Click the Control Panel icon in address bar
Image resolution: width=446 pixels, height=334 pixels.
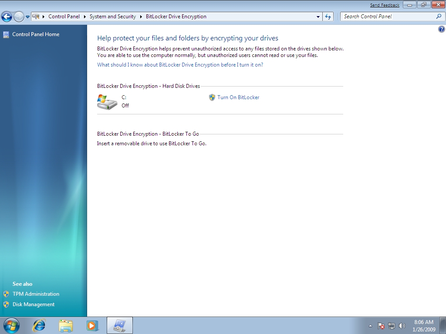point(36,17)
